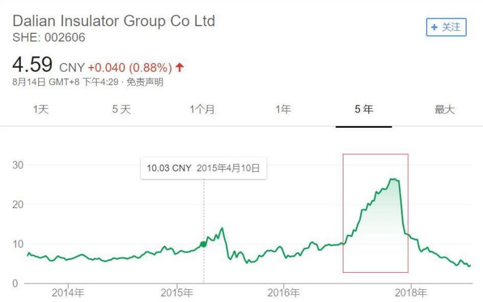The height and width of the screenshot is (302, 483).
Task: Click the 2014年 axis label
Action: tap(68, 293)
